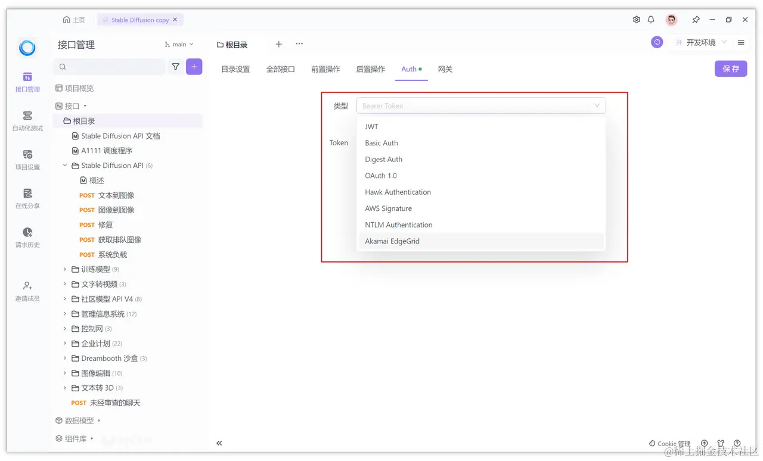Select JWT from the type list
The width and height of the screenshot is (763, 461).
(481, 126)
